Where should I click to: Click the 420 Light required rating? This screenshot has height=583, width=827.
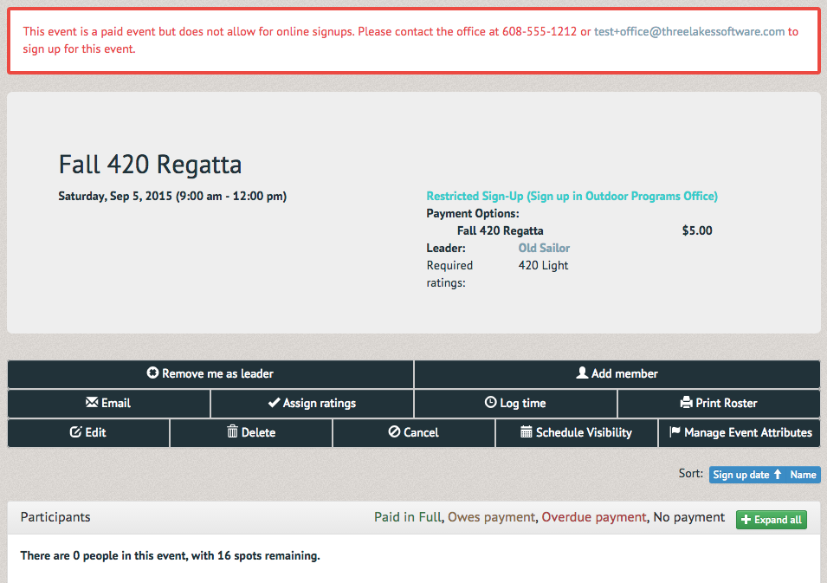tap(543, 265)
